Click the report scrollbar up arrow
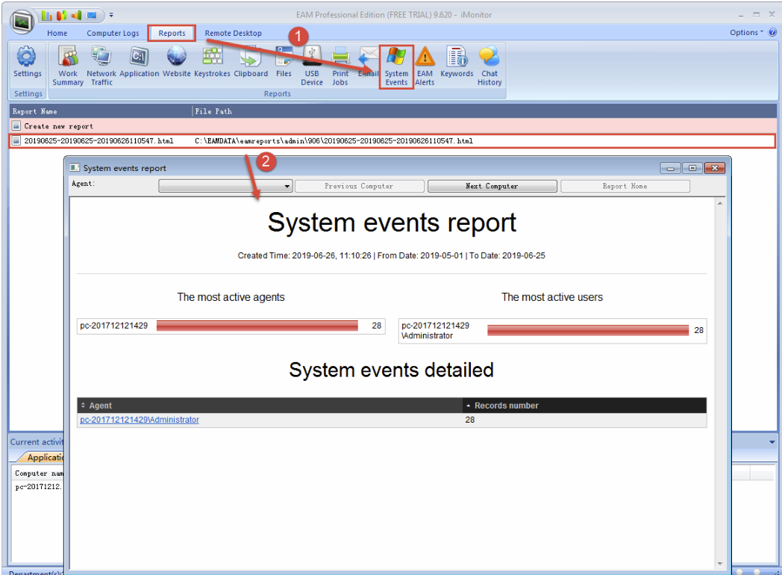Screen dimensions: 782x575 pos(719,204)
